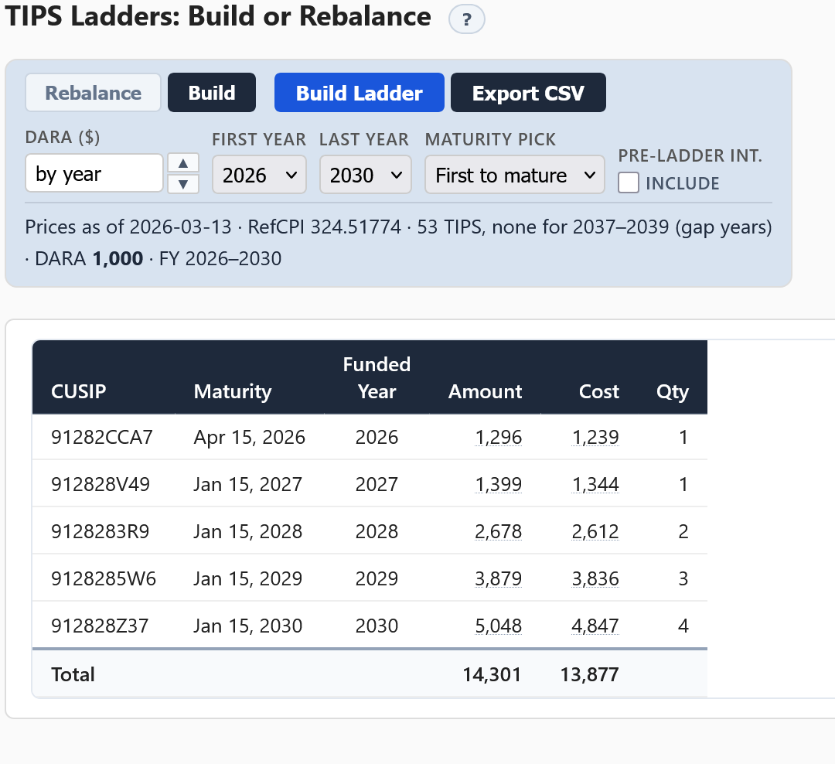Click the 5,048 amount for 2030
835x764 pixels.
coord(499,626)
